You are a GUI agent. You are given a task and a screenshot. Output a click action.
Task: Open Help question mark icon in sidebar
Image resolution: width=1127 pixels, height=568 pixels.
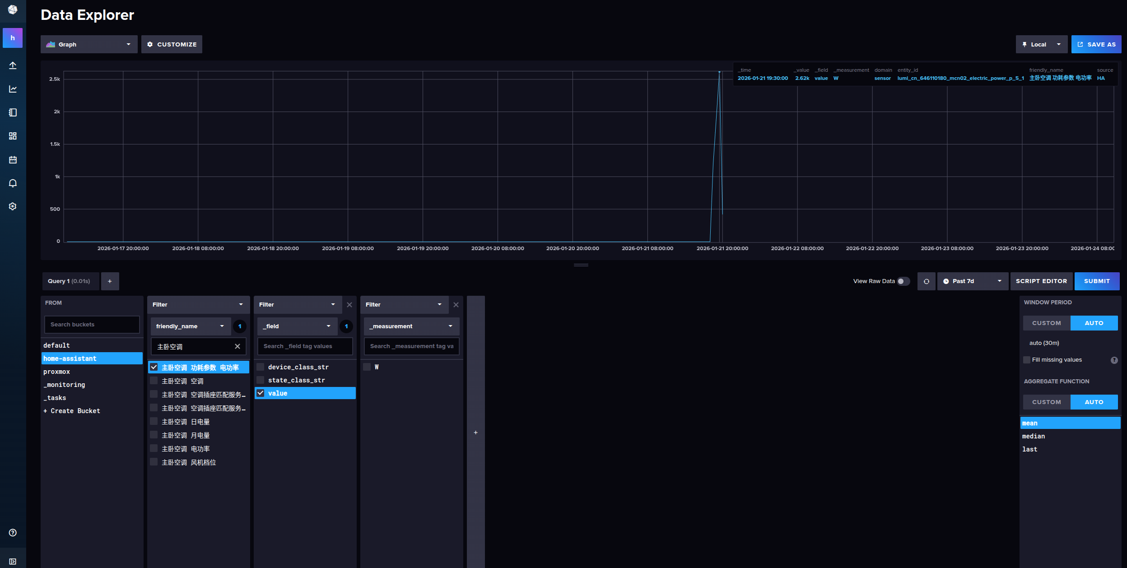click(13, 533)
